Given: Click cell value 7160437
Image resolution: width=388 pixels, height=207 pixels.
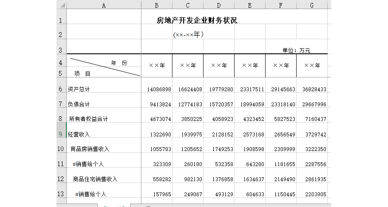Looking at the screenshot, I should click(316, 119).
